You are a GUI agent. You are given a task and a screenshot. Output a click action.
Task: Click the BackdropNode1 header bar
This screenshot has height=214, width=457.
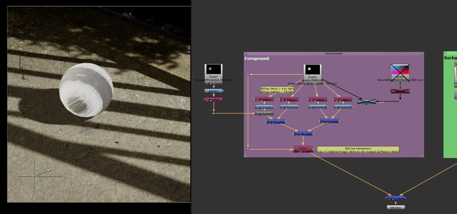tap(334, 53)
